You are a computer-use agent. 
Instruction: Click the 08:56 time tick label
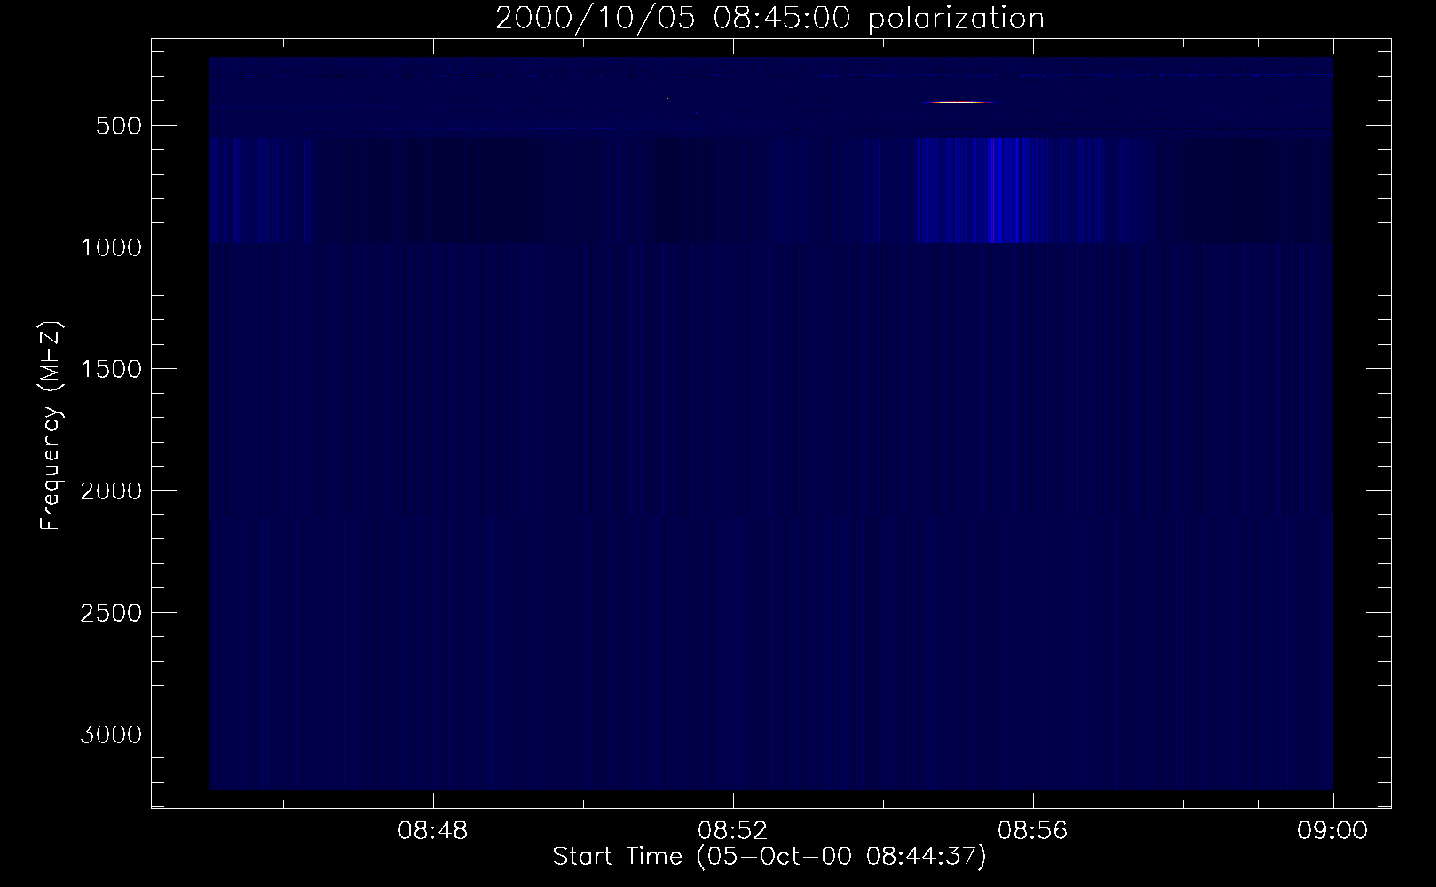coord(1033,832)
